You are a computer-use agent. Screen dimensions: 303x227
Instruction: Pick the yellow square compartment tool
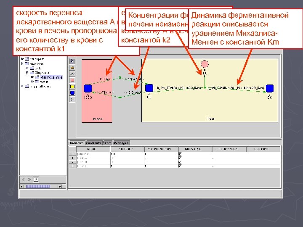click(72, 87)
